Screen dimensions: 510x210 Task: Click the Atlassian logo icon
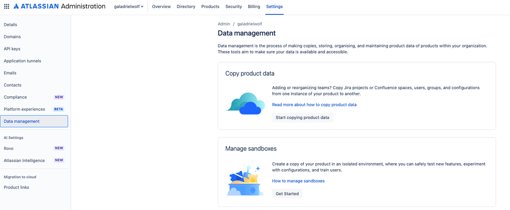pos(16,7)
